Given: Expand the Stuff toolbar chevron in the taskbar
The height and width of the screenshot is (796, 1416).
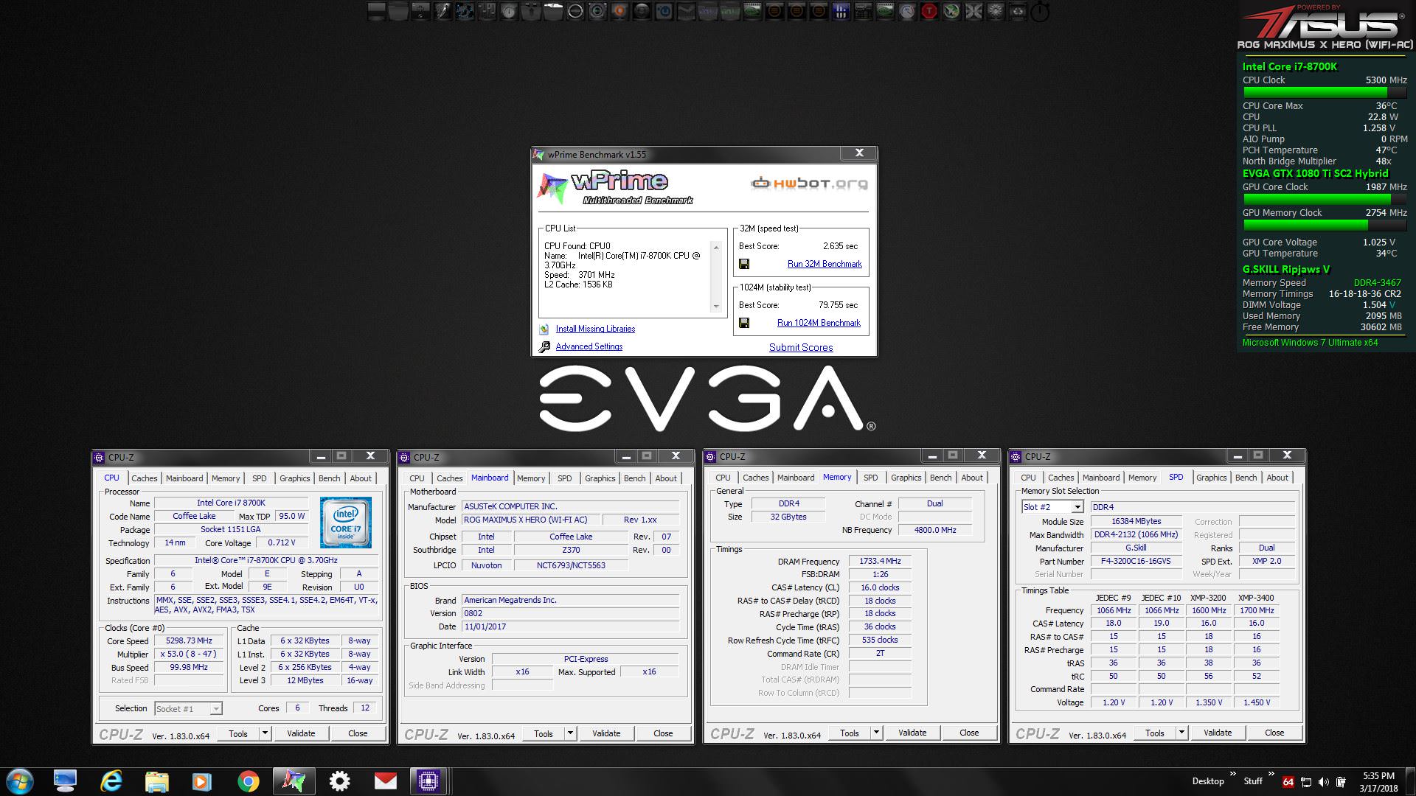Looking at the screenshot, I should pyautogui.click(x=1270, y=775).
